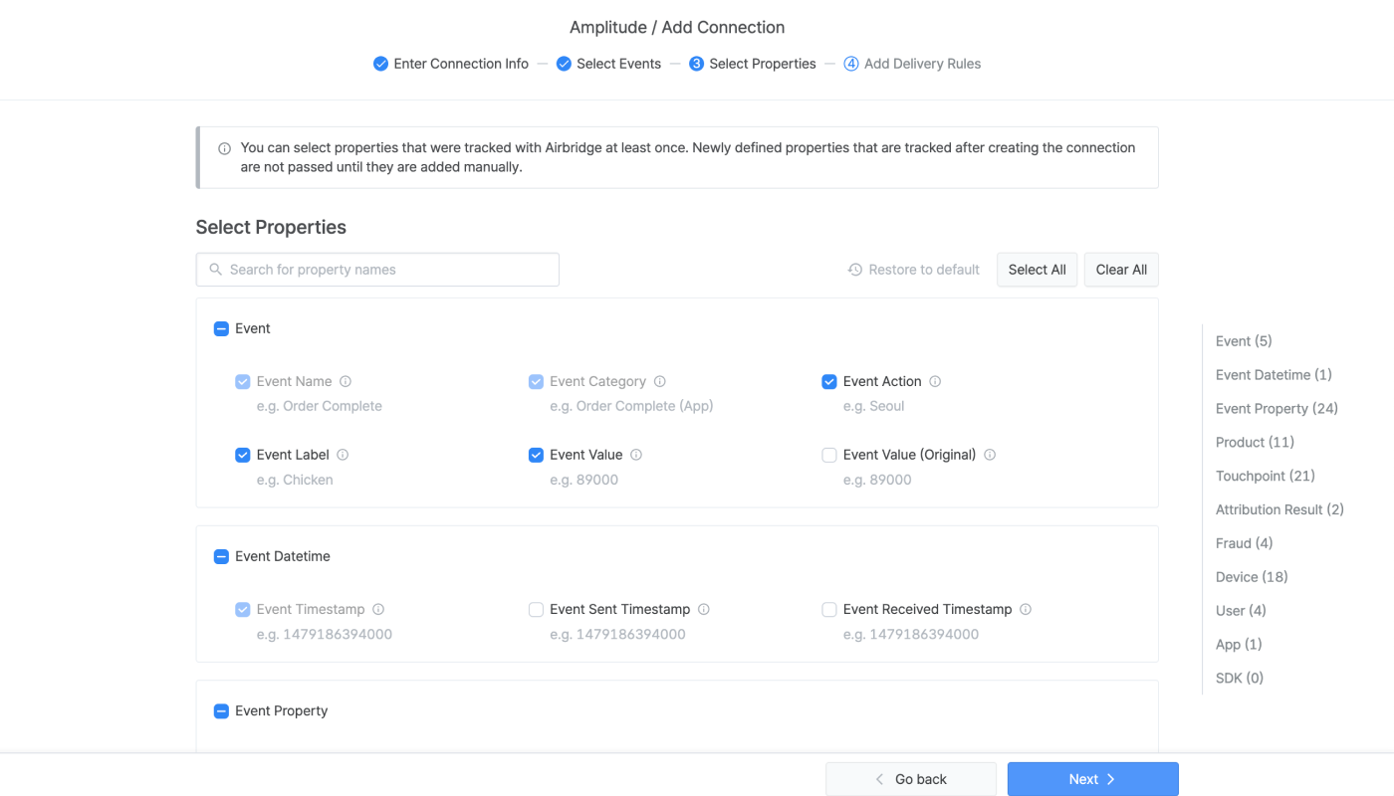Uncheck the Event Value checkbox

pyautogui.click(x=536, y=455)
